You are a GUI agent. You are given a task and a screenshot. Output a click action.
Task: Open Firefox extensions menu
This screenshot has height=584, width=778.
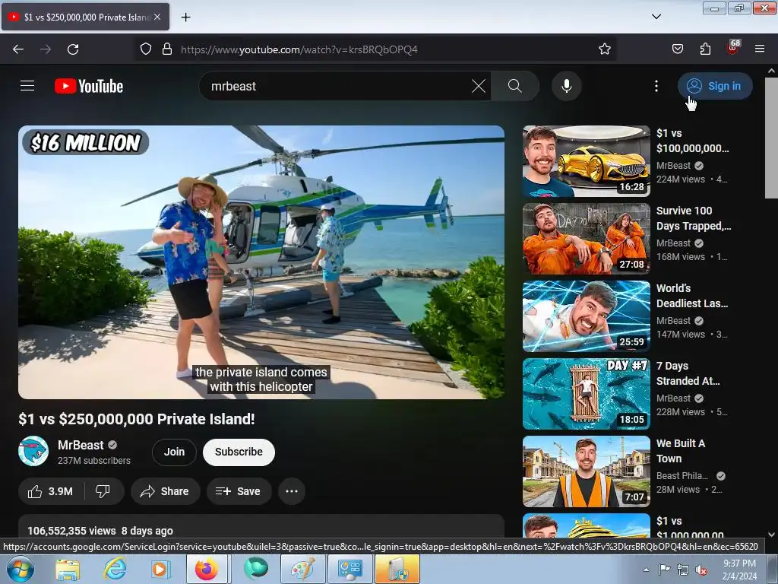pyautogui.click(x=705, y=49)
